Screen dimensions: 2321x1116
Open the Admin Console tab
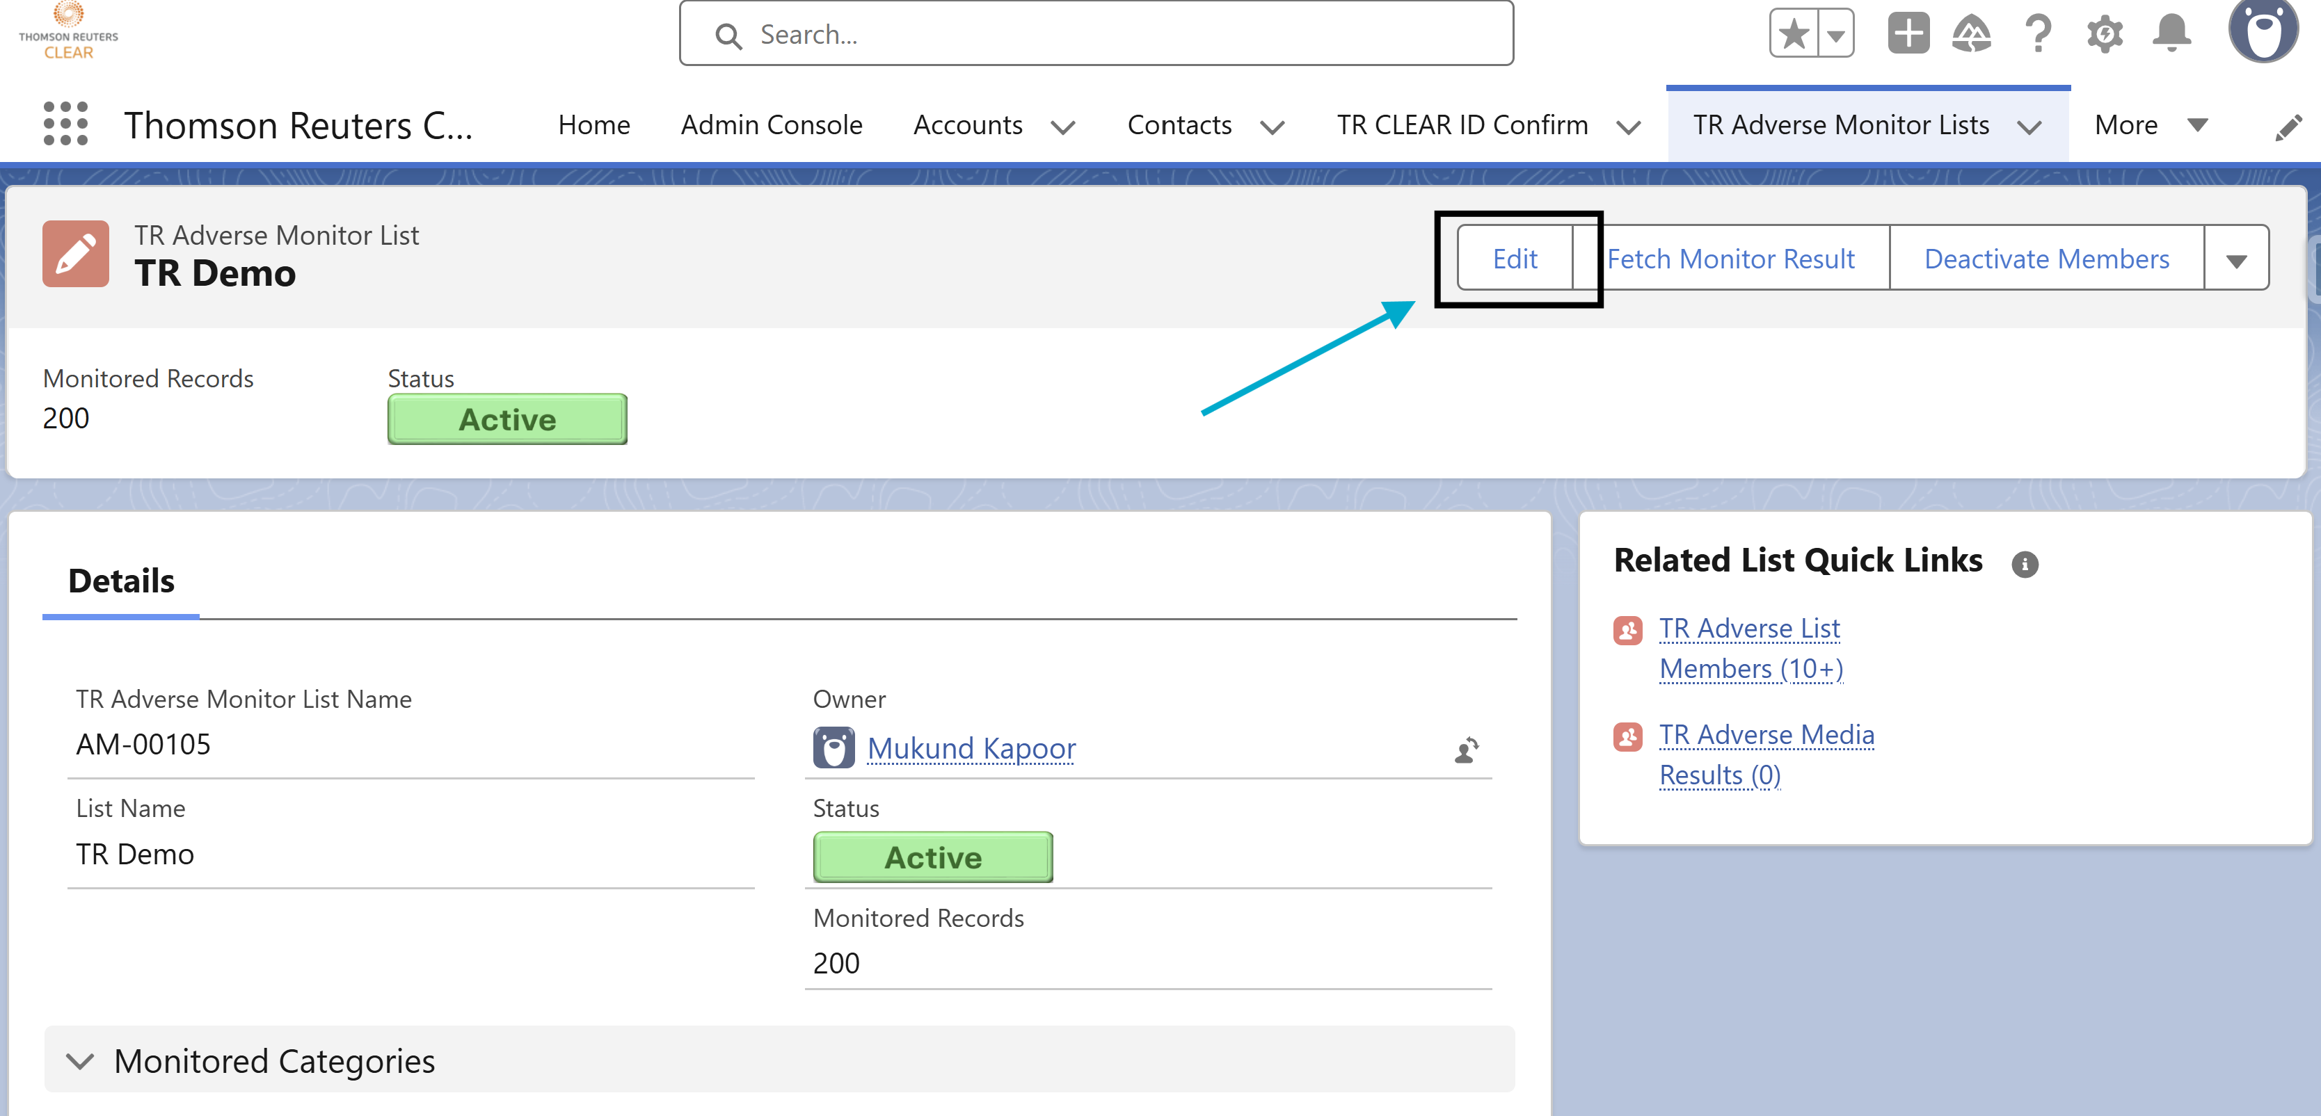[x=772, y=124]
